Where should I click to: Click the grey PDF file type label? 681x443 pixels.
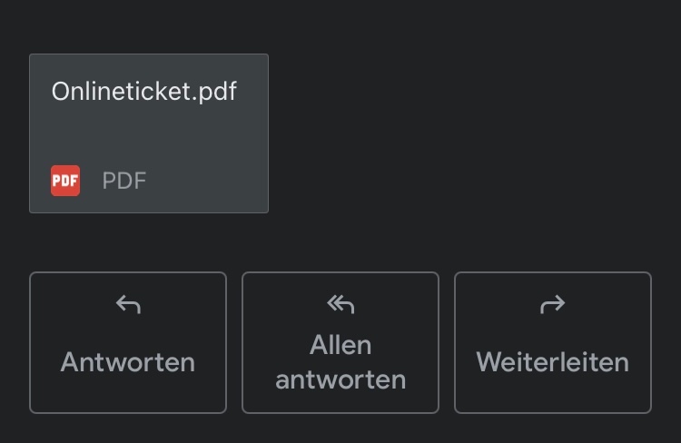tap(124, 181)
